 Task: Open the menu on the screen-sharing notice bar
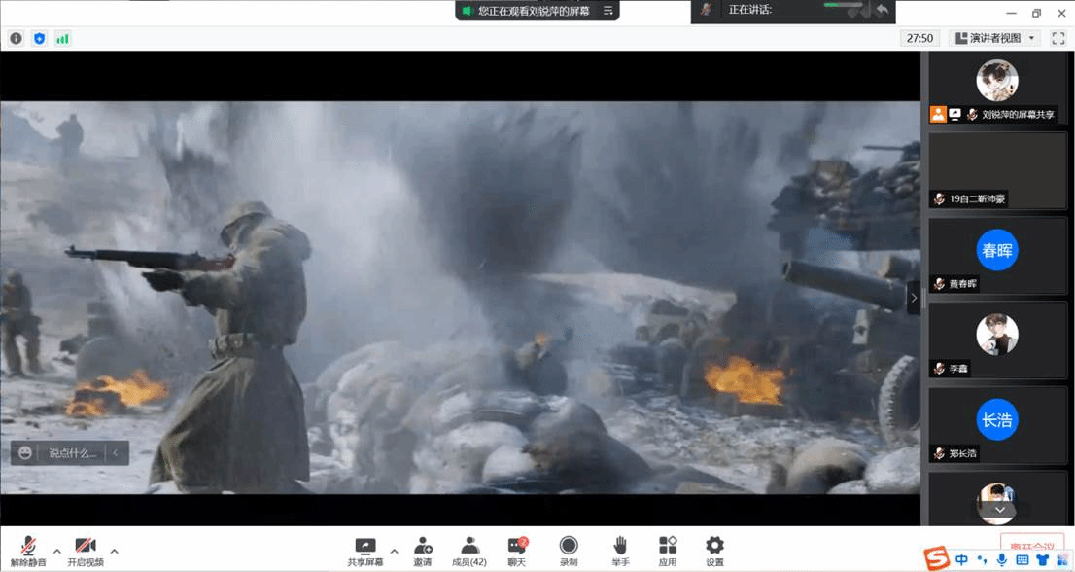point(608,11)
